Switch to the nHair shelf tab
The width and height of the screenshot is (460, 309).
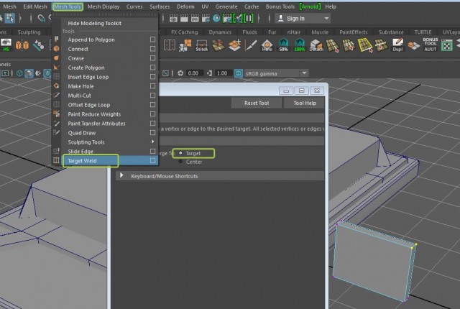(294, 32)
